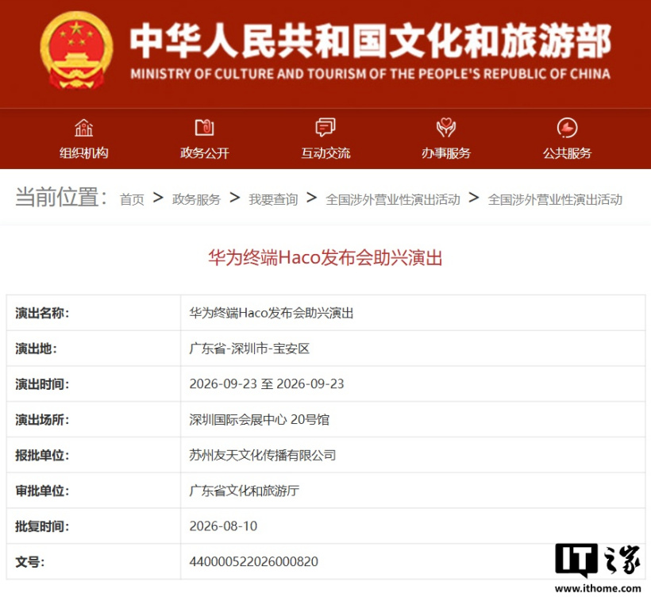Image resolution: width=651 pixels, height=601 pixels.
Task: Click the English ministry name subtitle
Action: (x=370, y=74)
